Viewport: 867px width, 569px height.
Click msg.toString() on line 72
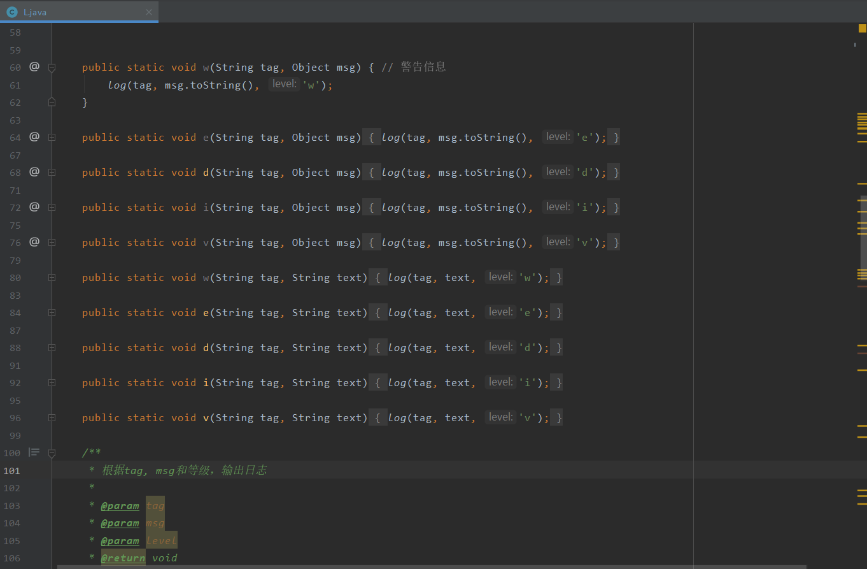tap(483, 207)
